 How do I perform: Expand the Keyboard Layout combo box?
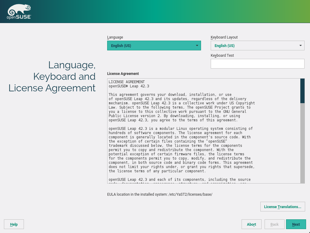[257, 46]
